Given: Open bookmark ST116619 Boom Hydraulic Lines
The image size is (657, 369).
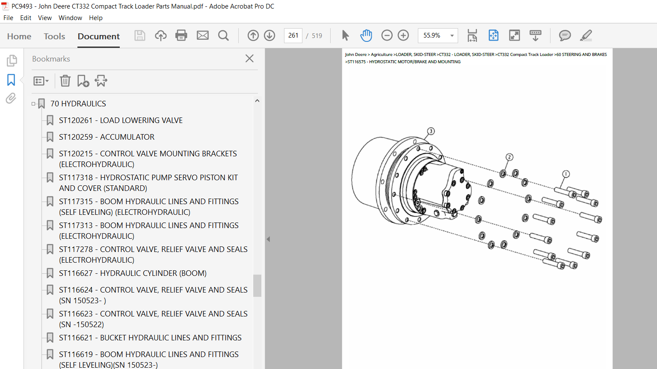Looking at the screenshot, I should click(149, 360).
